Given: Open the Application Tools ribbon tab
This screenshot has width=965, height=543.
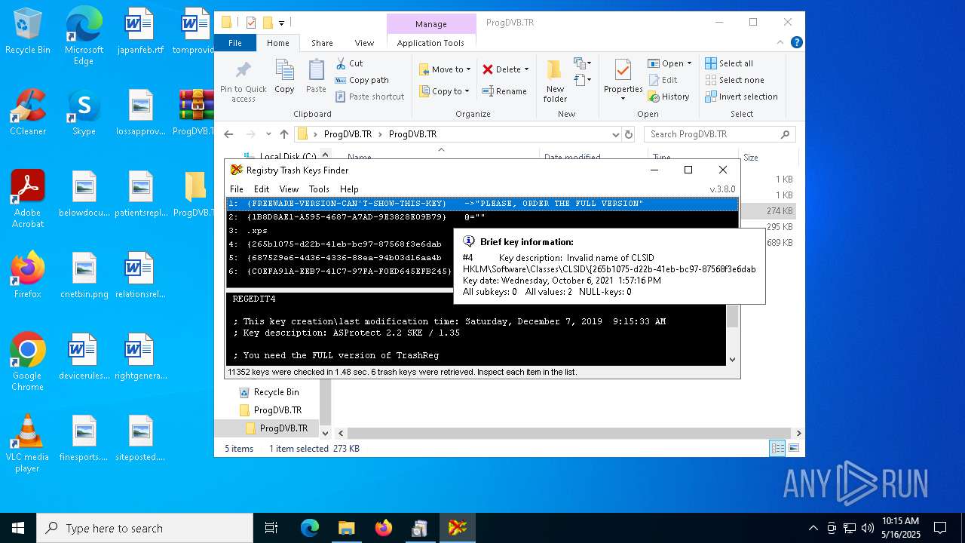Looking at the screenshot, I should click(x=430, y=43).
